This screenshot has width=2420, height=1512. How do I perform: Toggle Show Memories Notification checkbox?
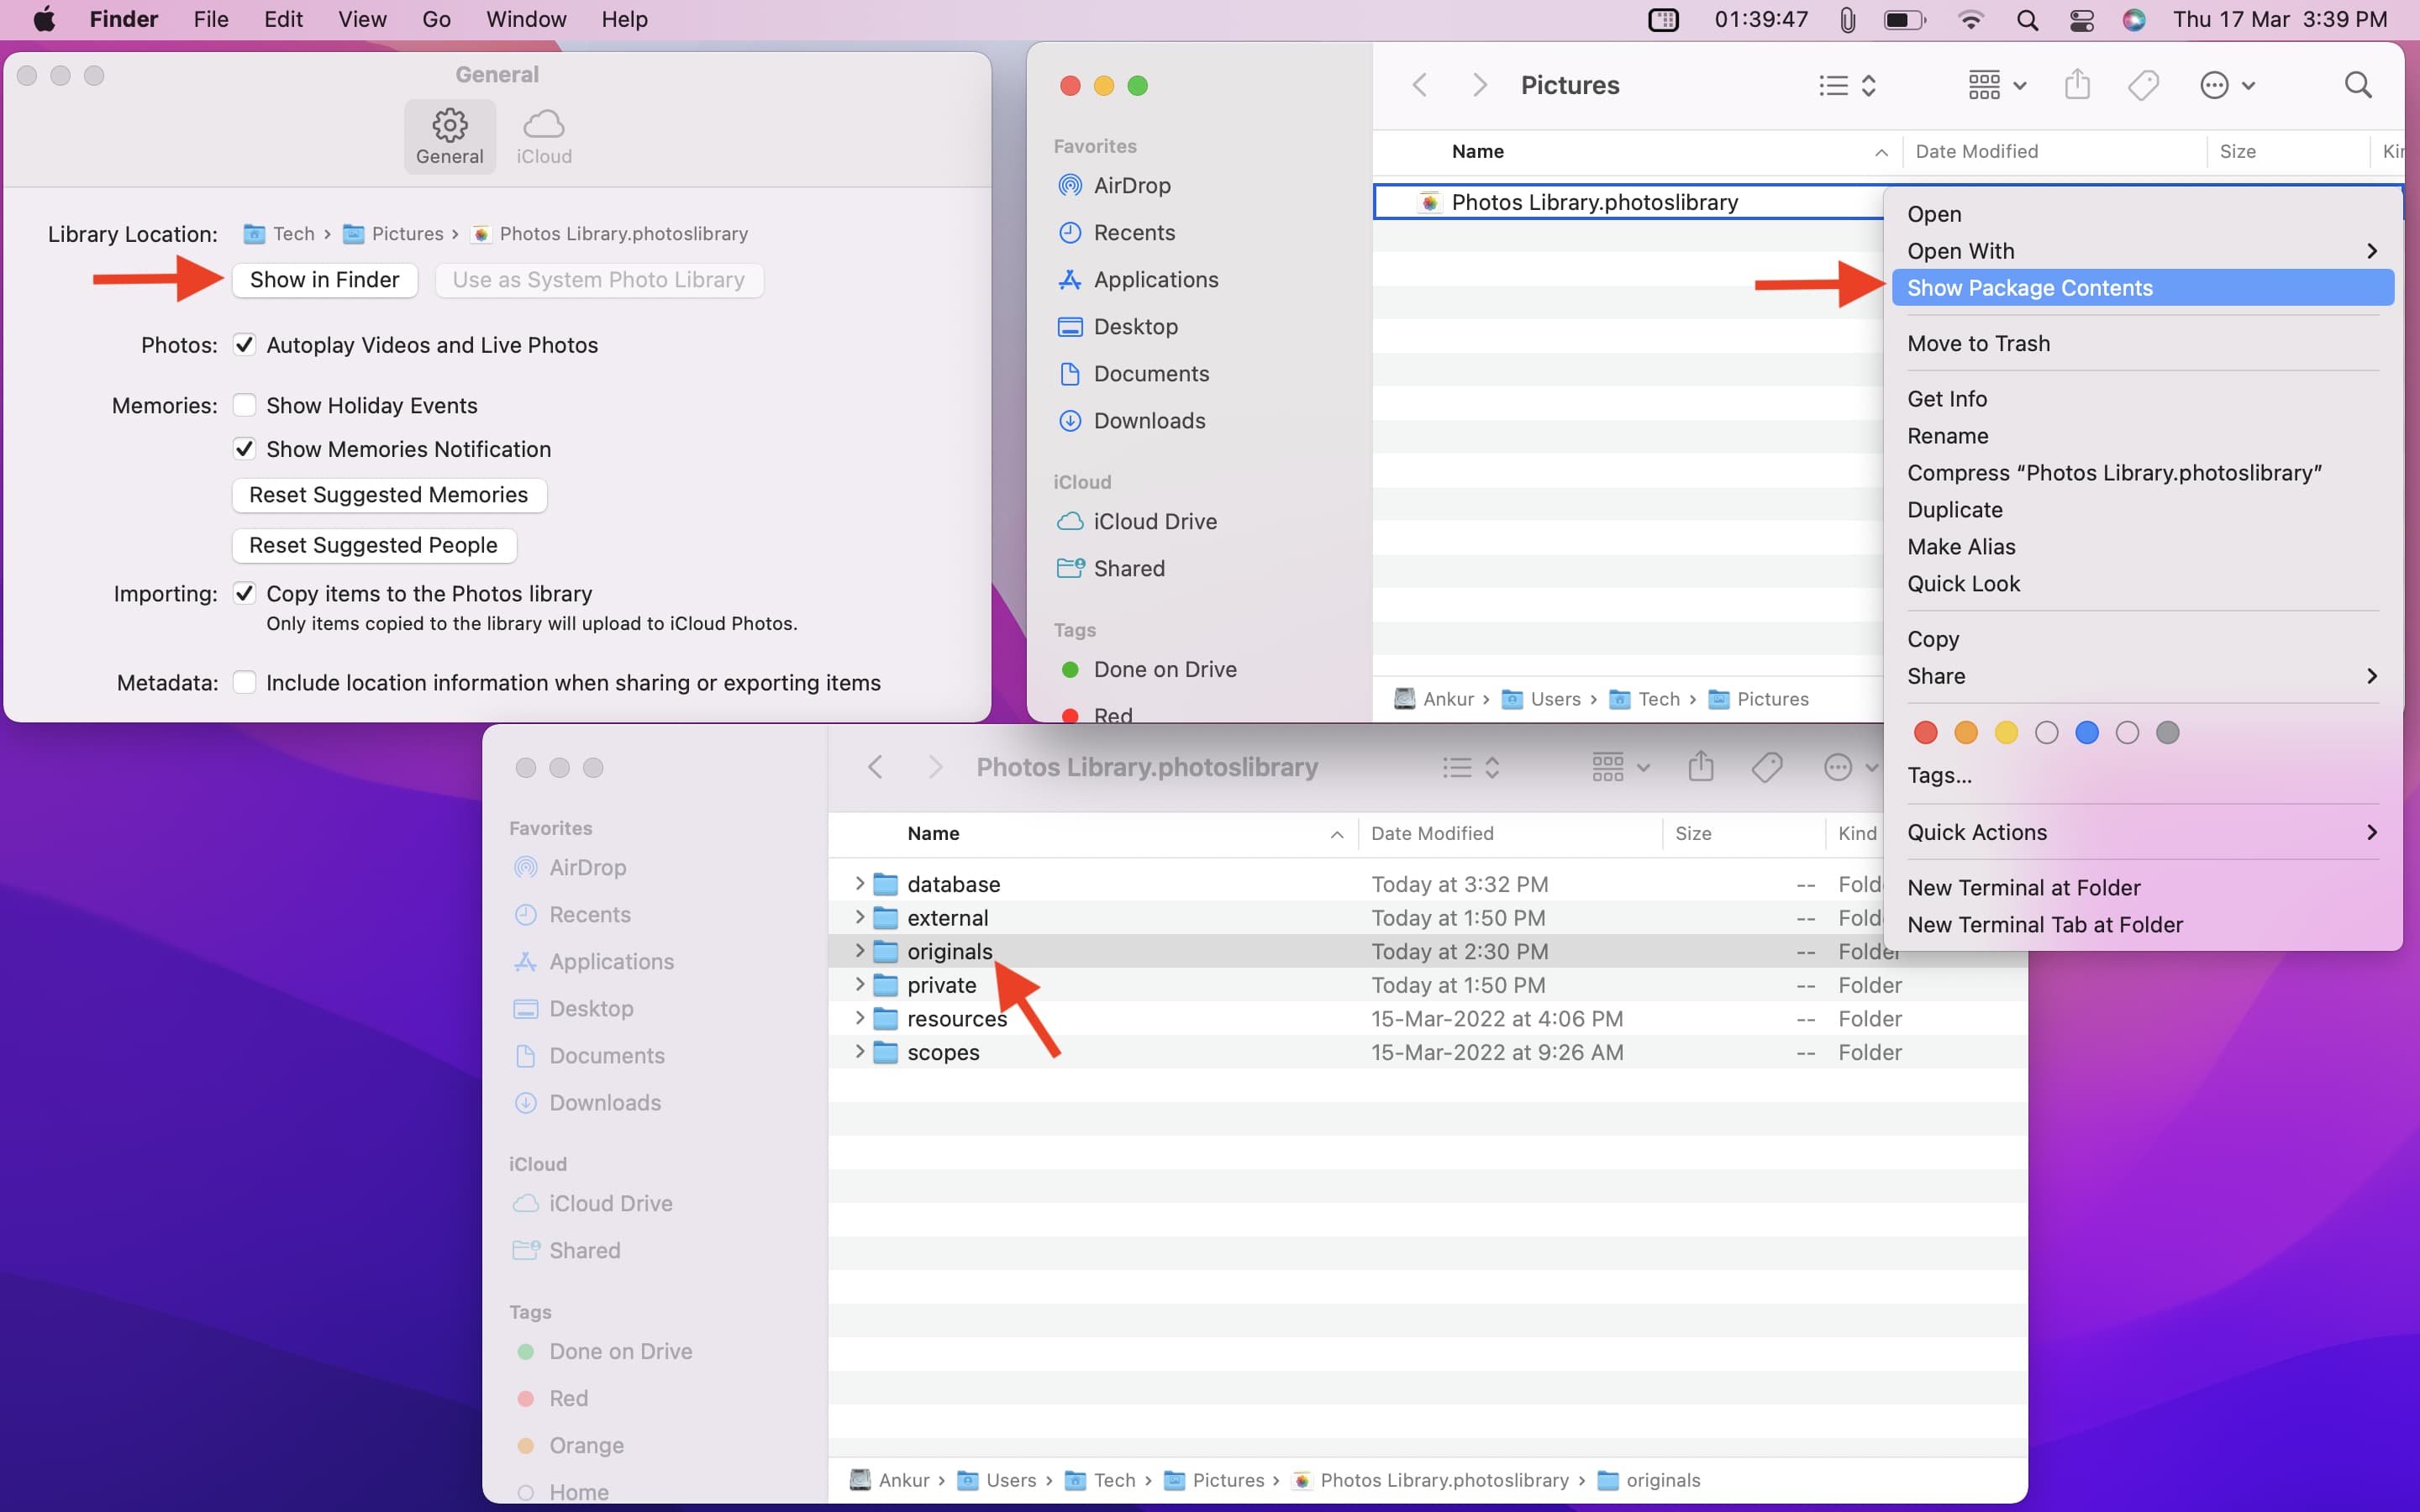pos(244,449)
